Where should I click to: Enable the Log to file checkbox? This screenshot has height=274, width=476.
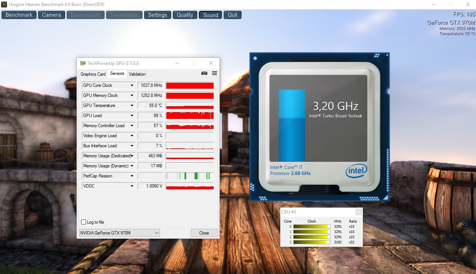coord(84,222)
